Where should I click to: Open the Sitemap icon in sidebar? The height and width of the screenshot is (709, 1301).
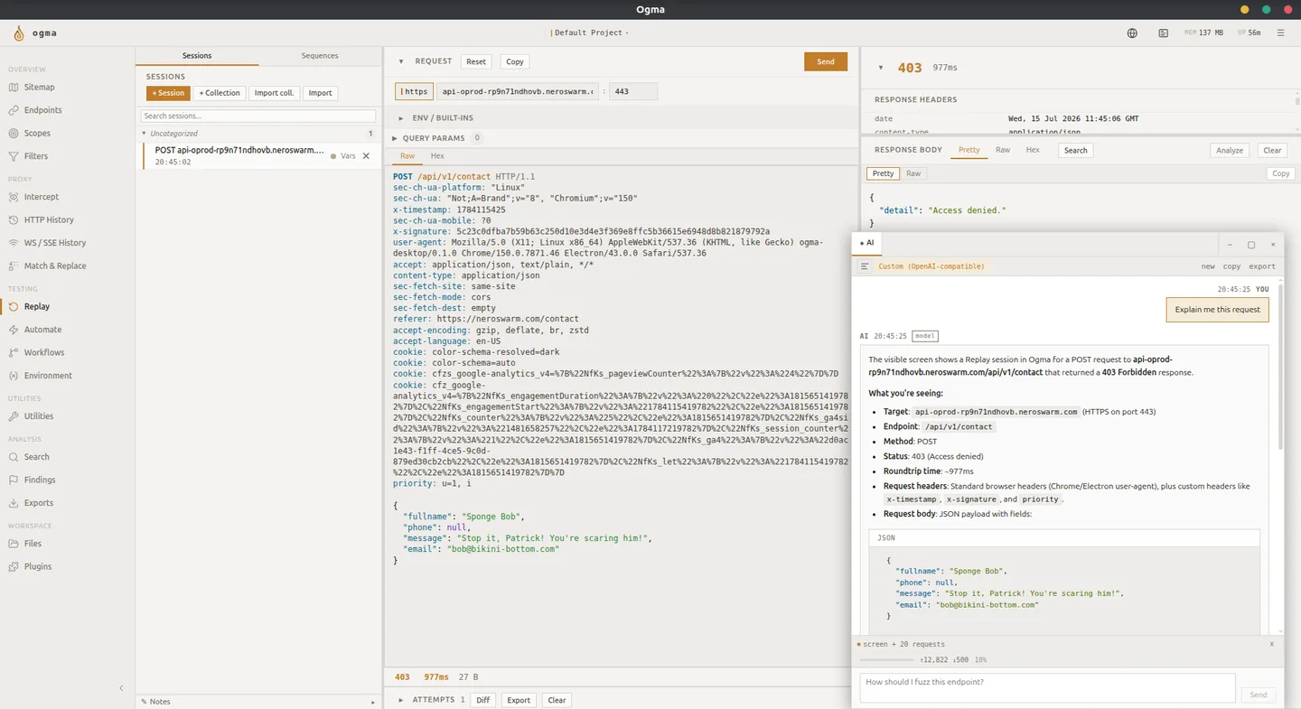14,88
